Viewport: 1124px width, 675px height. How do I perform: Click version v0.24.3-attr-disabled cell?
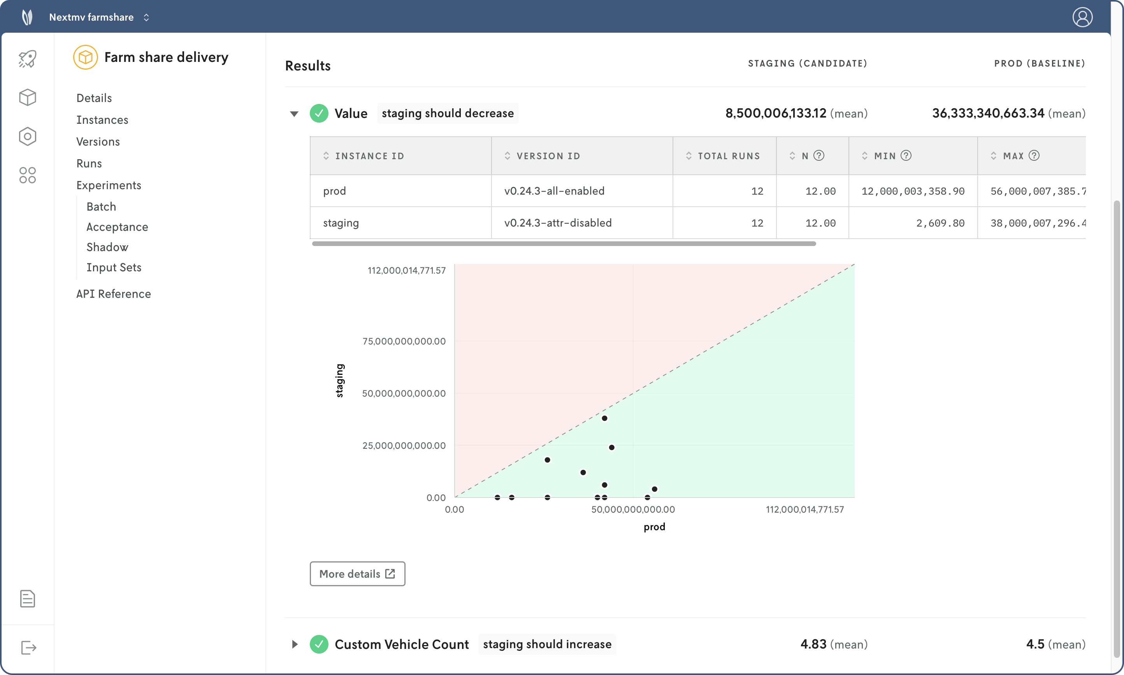[x=582, y=223]
